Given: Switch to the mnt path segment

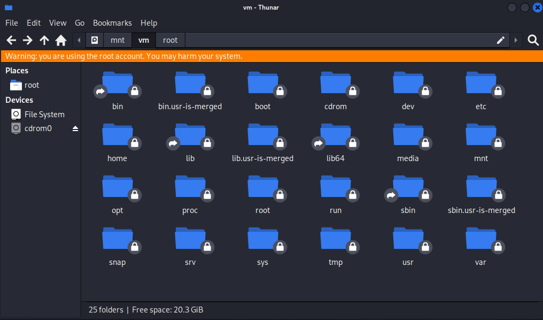Looking at the screenshot, I should 118,40.
